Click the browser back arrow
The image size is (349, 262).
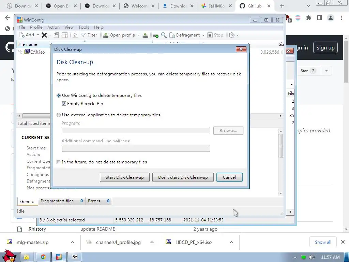tap(7, 18)
